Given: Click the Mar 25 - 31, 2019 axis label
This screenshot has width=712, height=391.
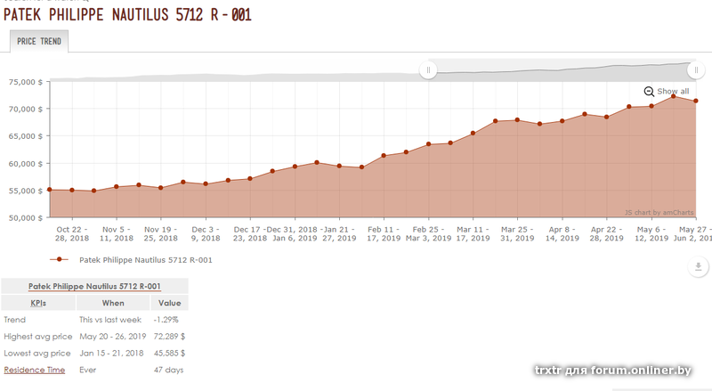Looking at the screenshot, I should pos(517,233).
